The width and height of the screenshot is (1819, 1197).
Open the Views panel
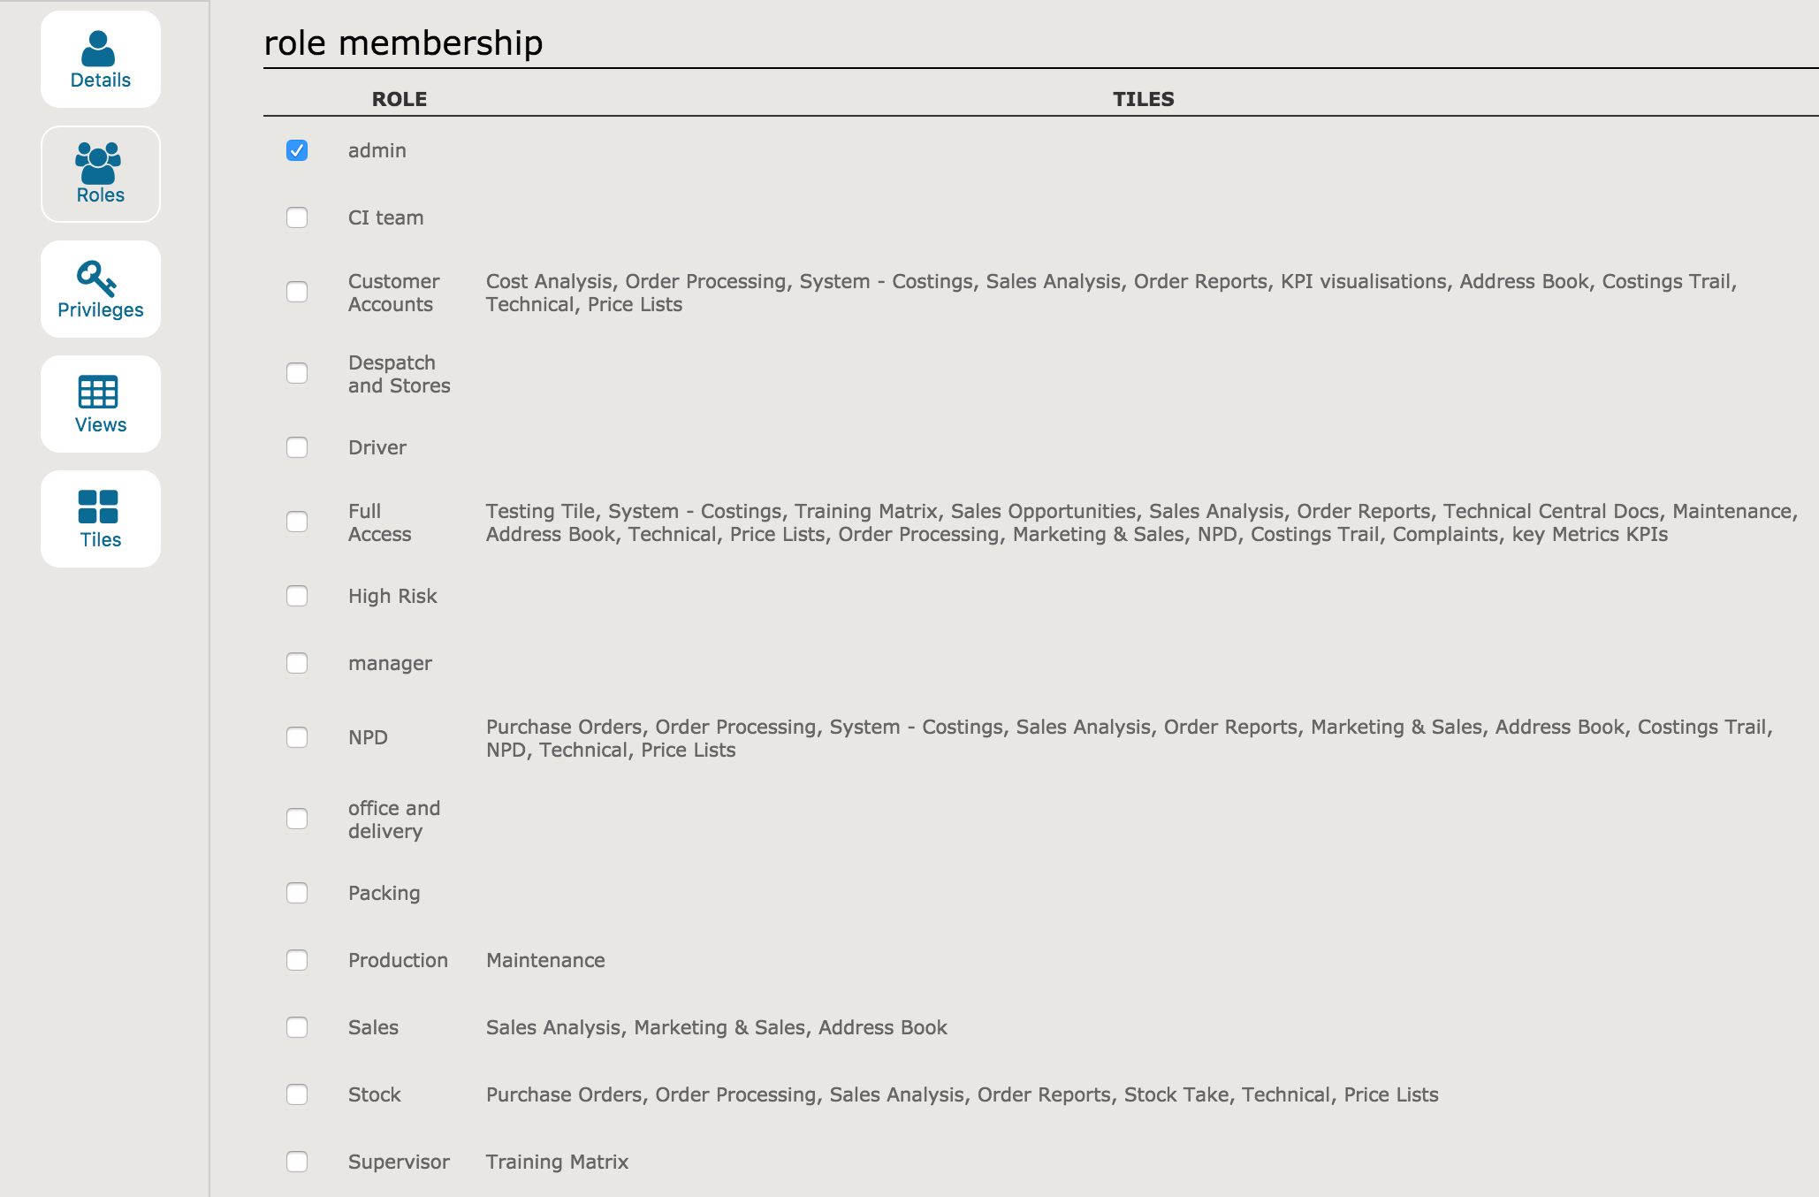[100, 403]
